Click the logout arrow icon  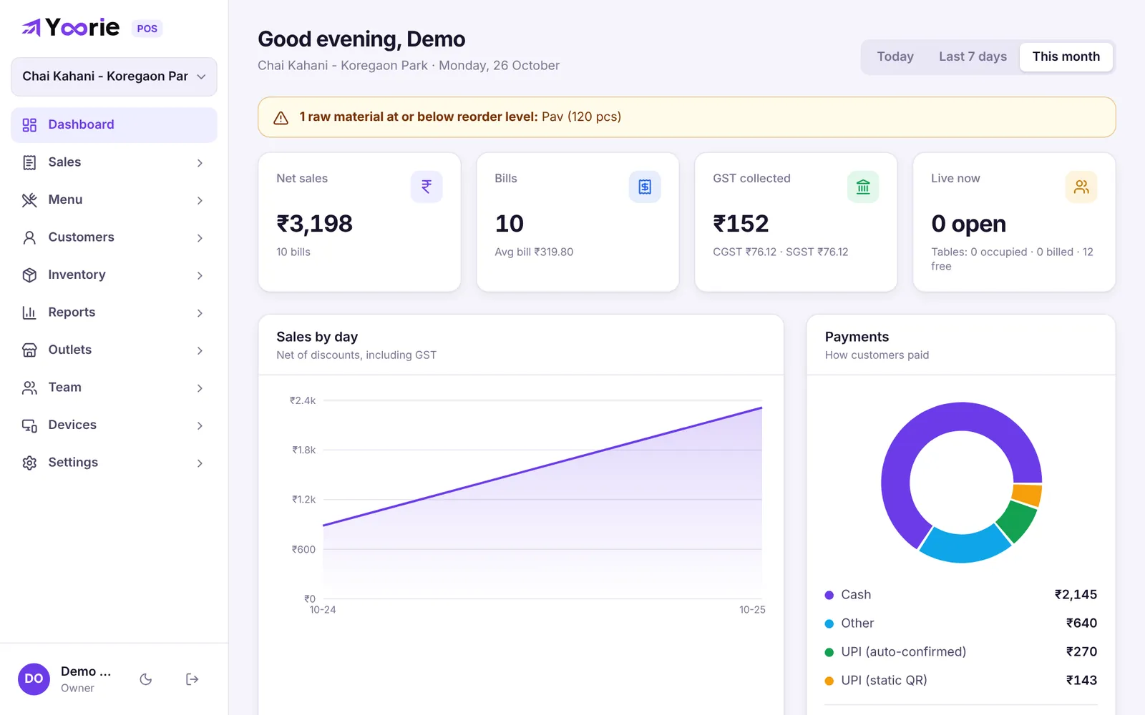[x=192, y=679]
